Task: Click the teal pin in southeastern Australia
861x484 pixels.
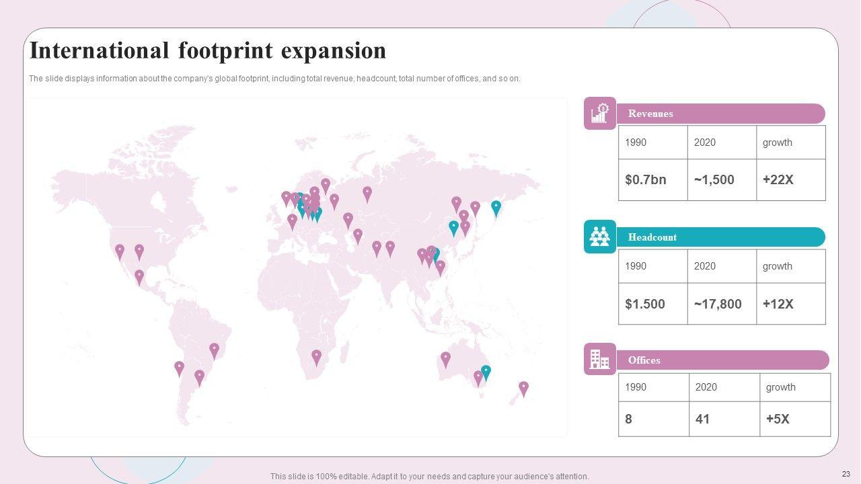Action: click(486, 372)
